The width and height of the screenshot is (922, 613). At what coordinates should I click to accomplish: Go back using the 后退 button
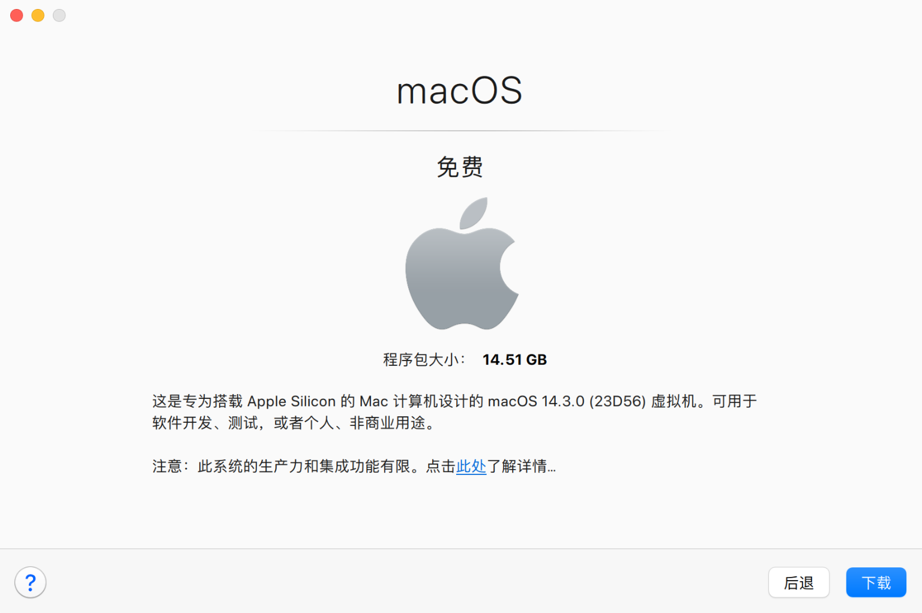(x=799, y=582)
